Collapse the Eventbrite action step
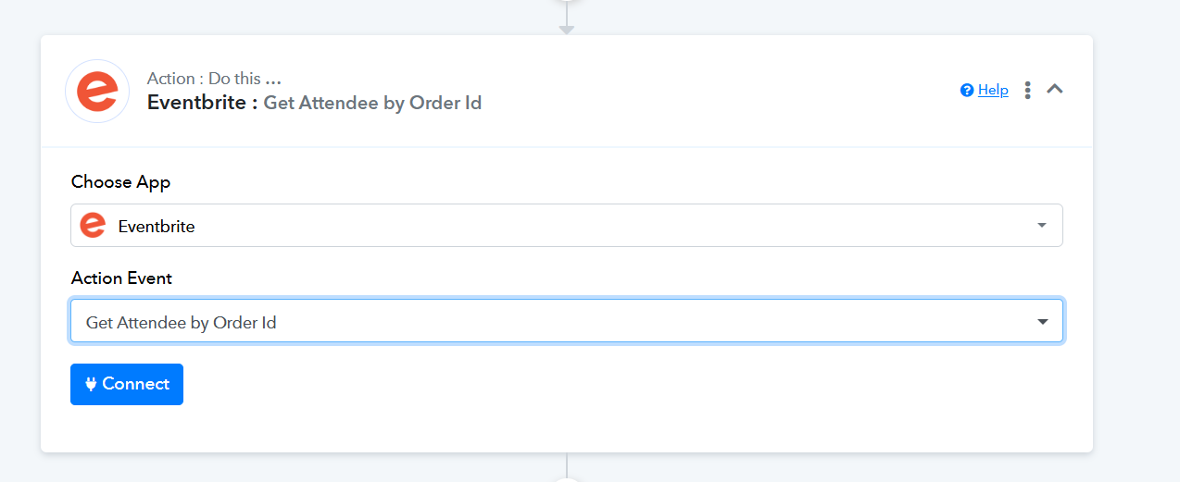The image size is (1180, 482). click(x=1055, y=89)
